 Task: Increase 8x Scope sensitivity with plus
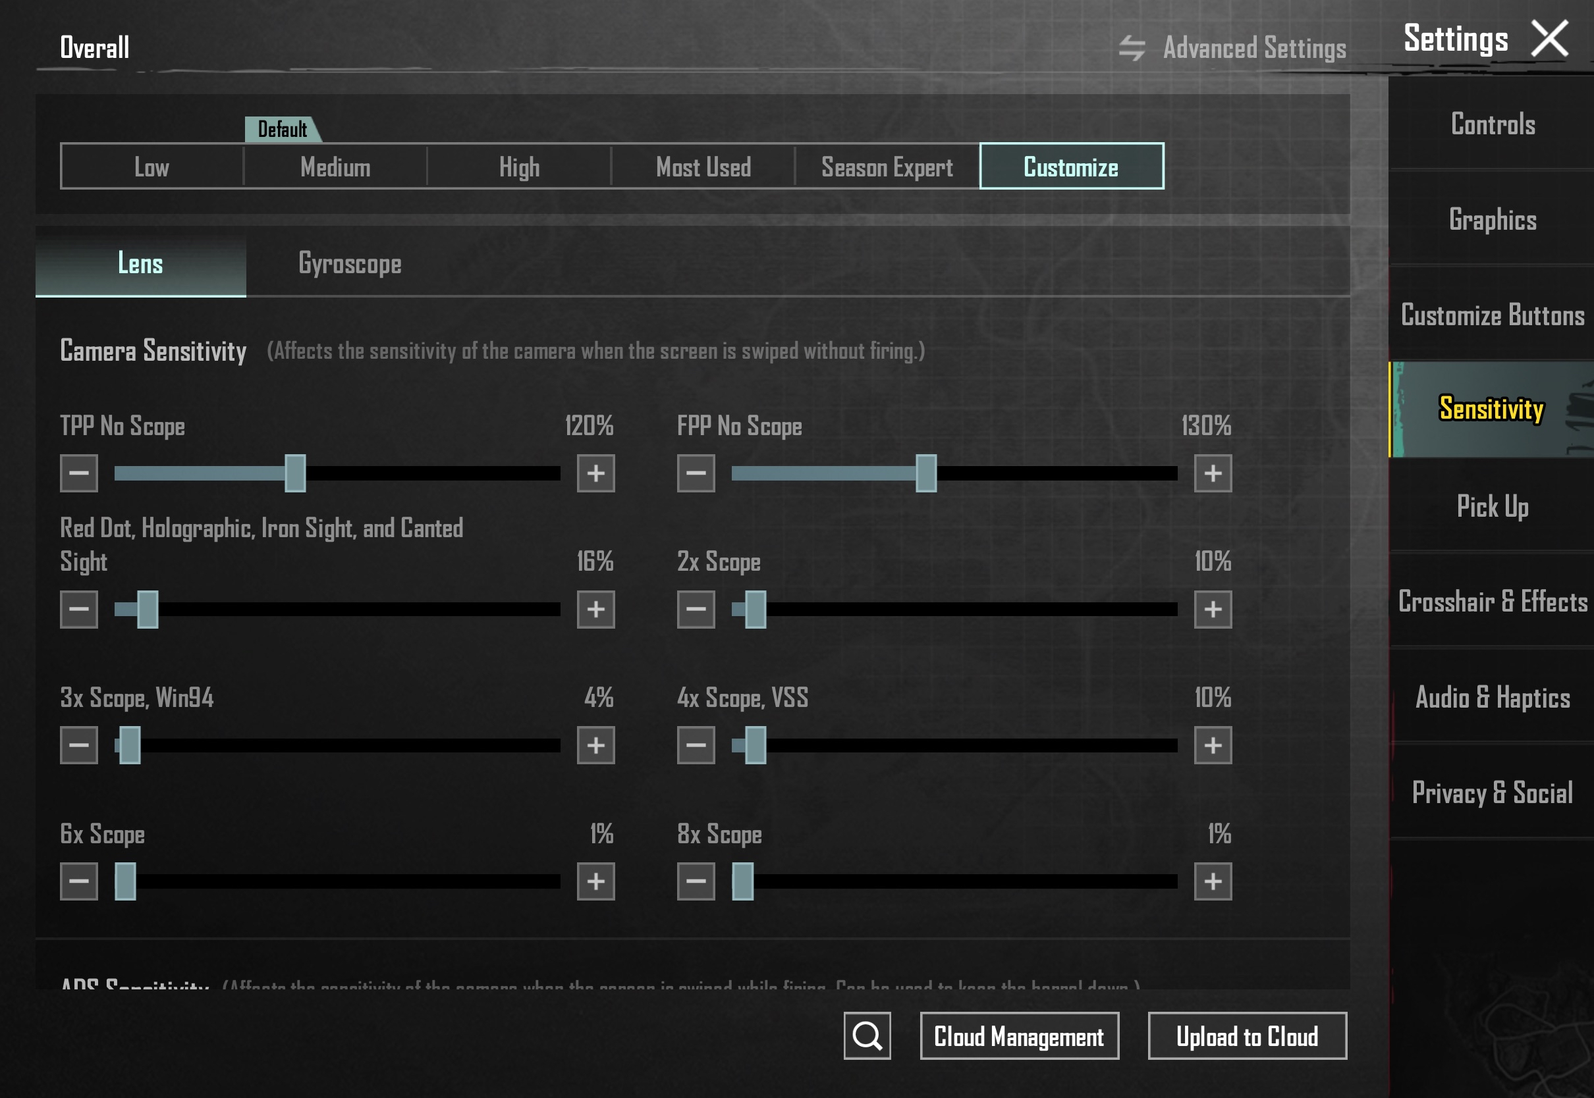coord(1212,881)
